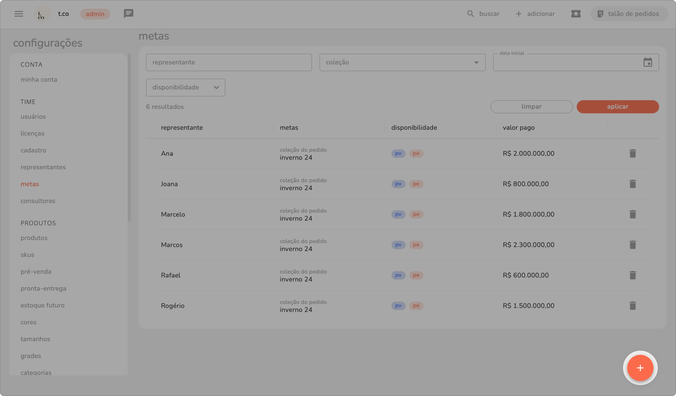676x396 pixels.
Task: Focus the representante filter field
Action: point(229,62)
